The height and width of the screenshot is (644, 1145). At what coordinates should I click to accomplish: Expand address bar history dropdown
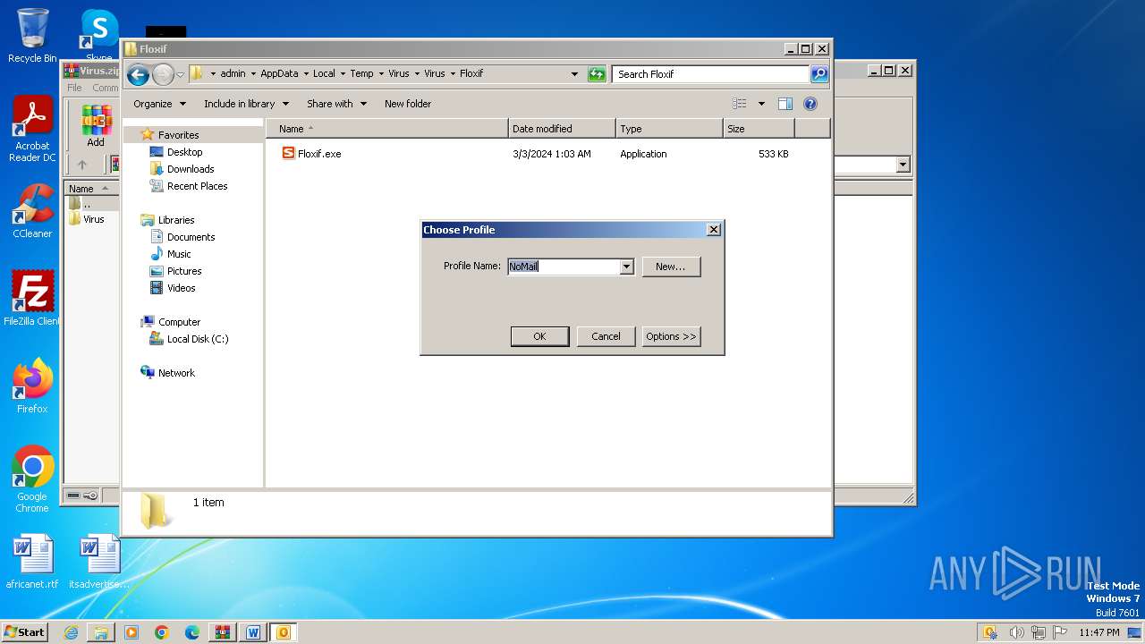[574, 74]
